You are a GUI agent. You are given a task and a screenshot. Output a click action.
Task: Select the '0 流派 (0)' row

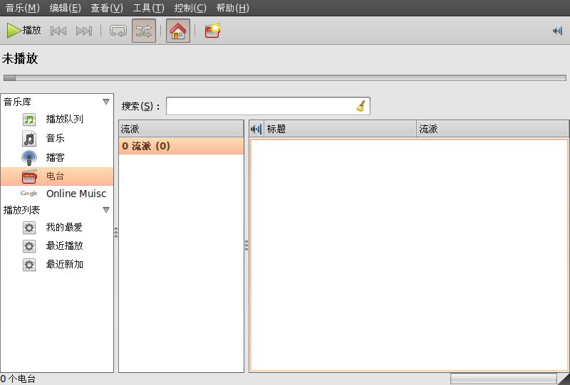pyautogui.click(x=181, y=146)
